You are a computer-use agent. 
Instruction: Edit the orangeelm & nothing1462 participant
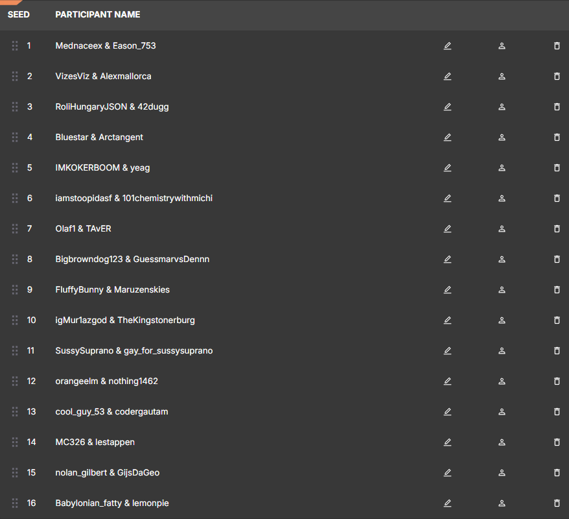pyautogui.click(x=447, y=381)
